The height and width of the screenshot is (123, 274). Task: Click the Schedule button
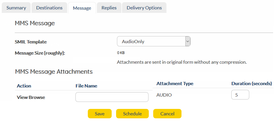[132, 114]
